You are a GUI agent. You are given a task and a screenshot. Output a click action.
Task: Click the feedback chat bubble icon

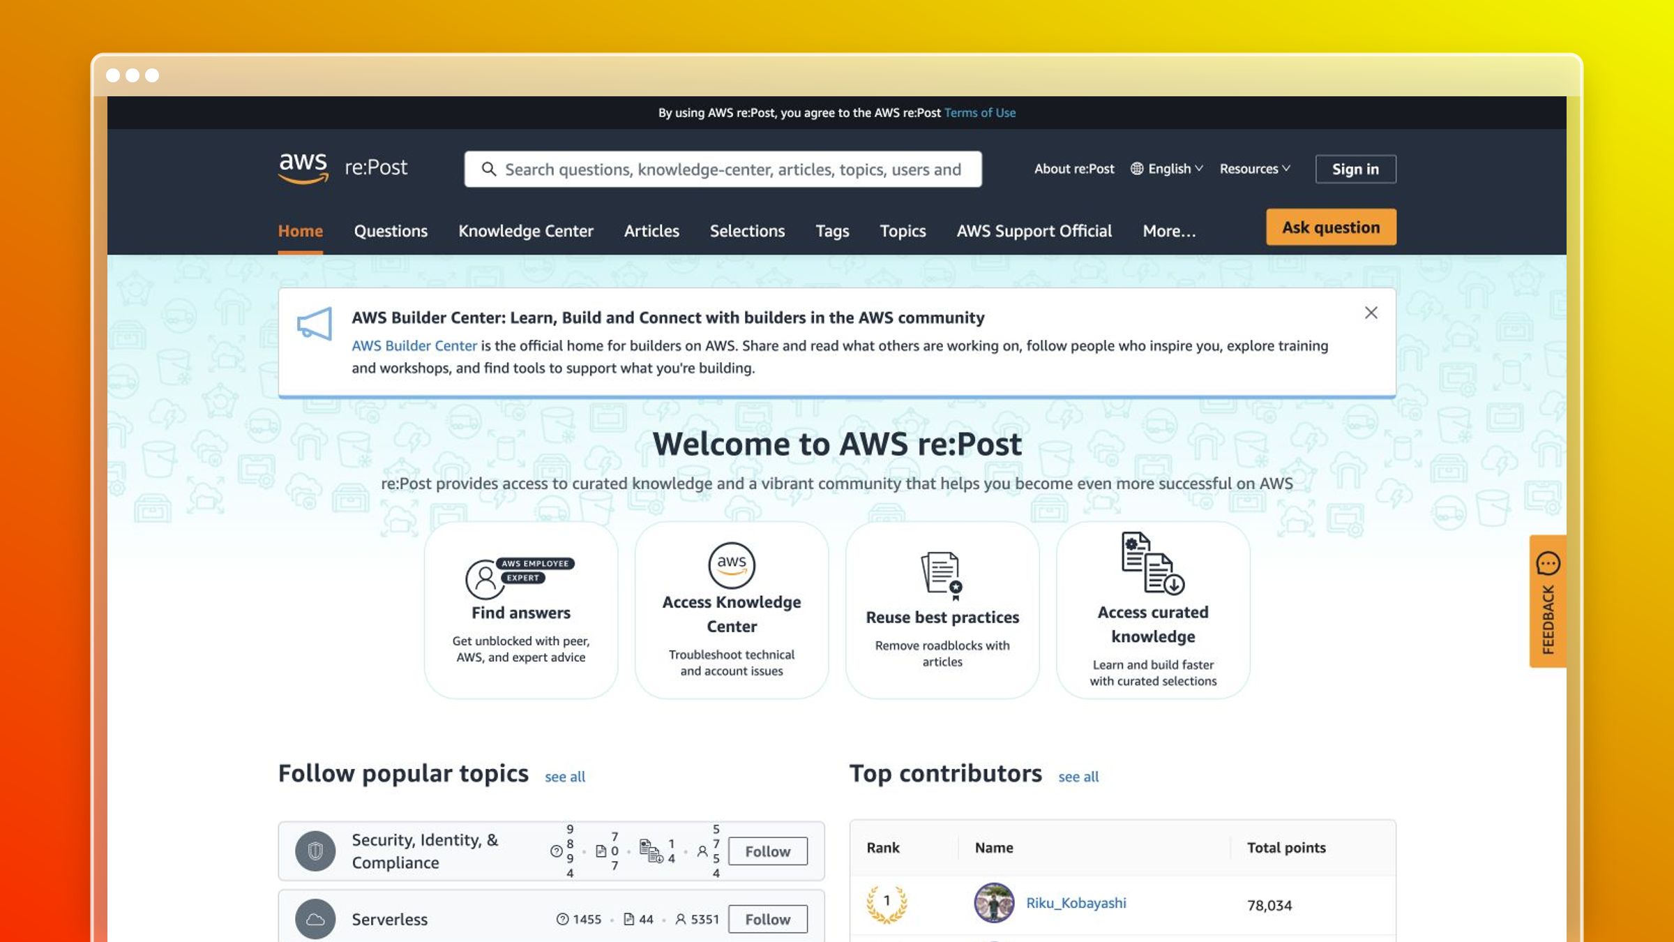pos(1548,562)
